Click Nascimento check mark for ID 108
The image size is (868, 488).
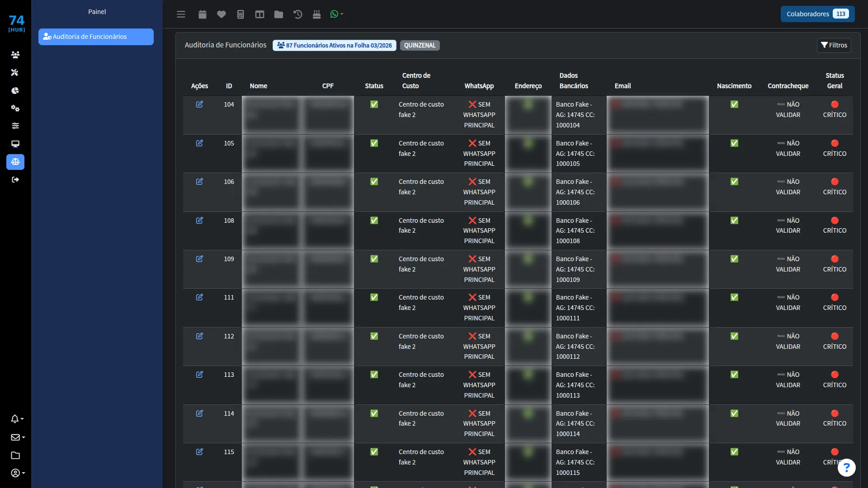734,221
